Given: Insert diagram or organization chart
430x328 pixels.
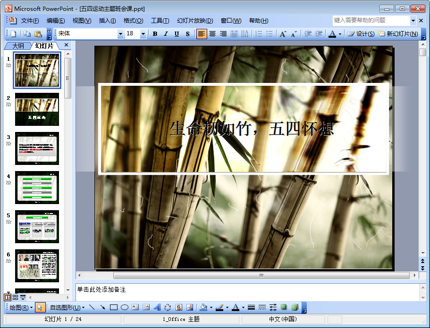Looking at the screenshot, I should [x=168, y=307].
